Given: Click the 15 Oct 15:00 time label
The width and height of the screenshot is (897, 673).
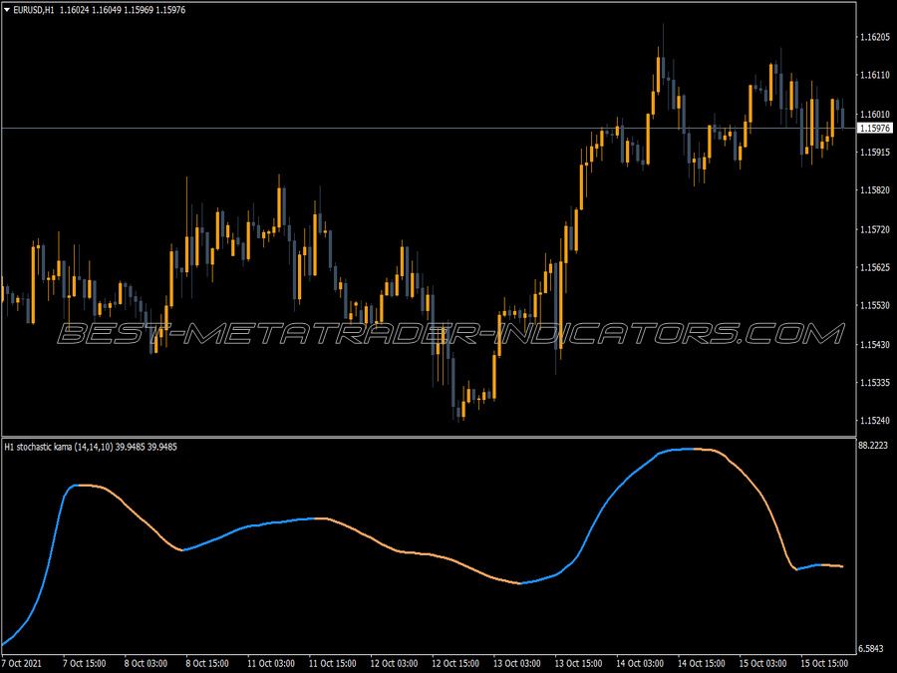Looking at the screenshot, I should pyautogui.click(x=824, y=663).
